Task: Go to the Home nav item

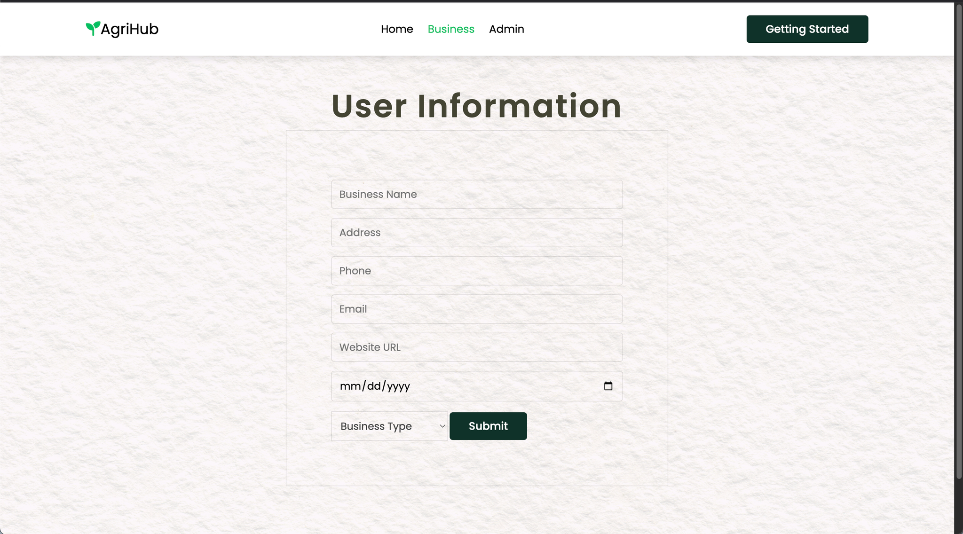Action: click(x=396, y=29)
